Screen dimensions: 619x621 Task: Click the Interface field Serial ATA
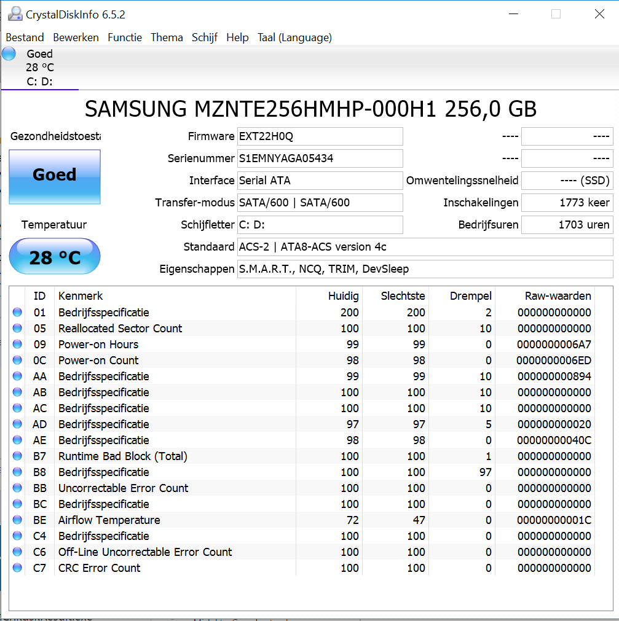pos(320,181)
